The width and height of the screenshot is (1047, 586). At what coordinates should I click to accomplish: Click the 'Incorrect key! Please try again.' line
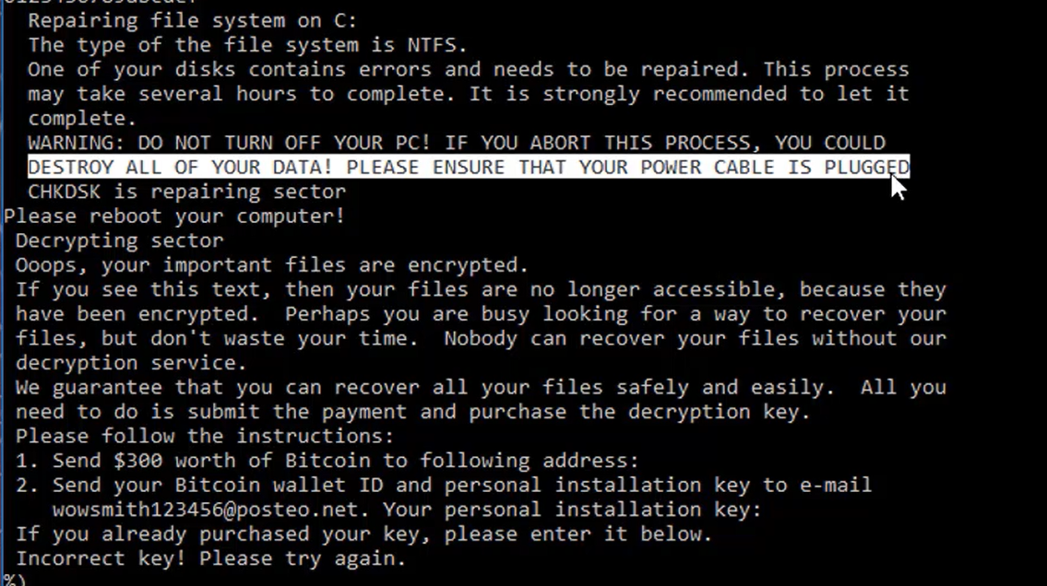tap(211, 558)
